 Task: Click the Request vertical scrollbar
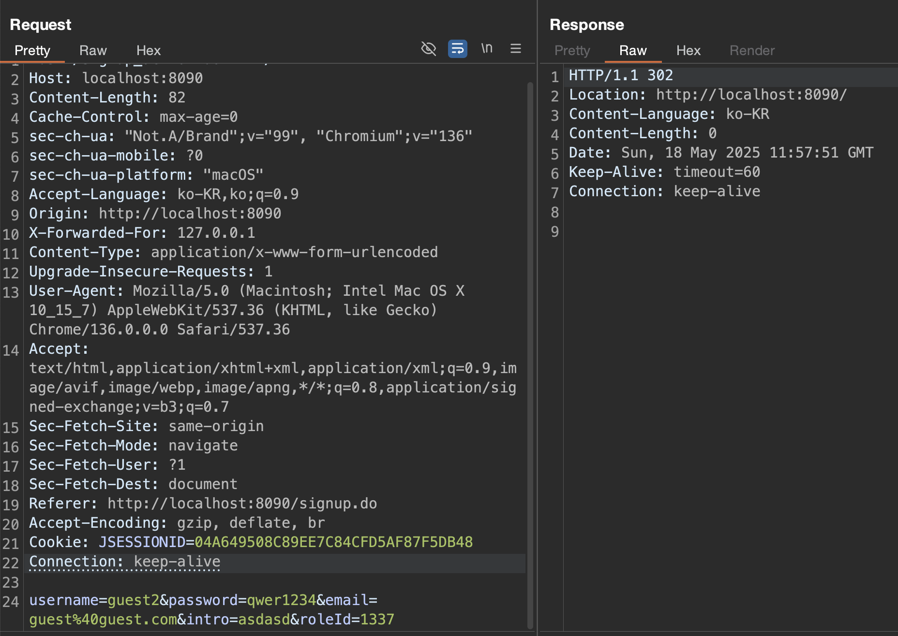point(530,355)
